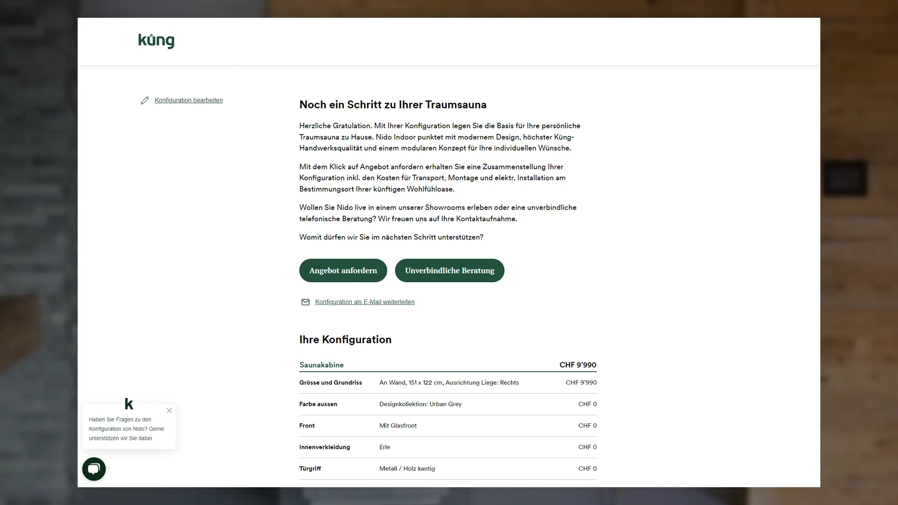
Task: Select the Türgriff row label
Action: click(310, 469)
